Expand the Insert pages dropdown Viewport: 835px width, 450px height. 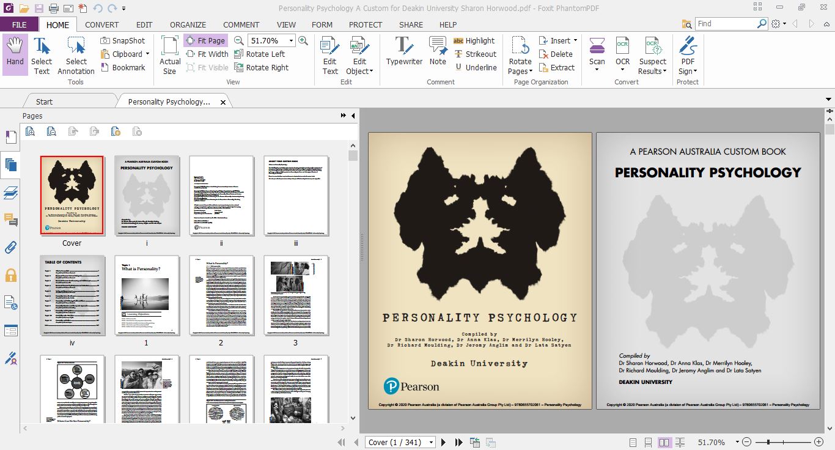tap(575, 40)
